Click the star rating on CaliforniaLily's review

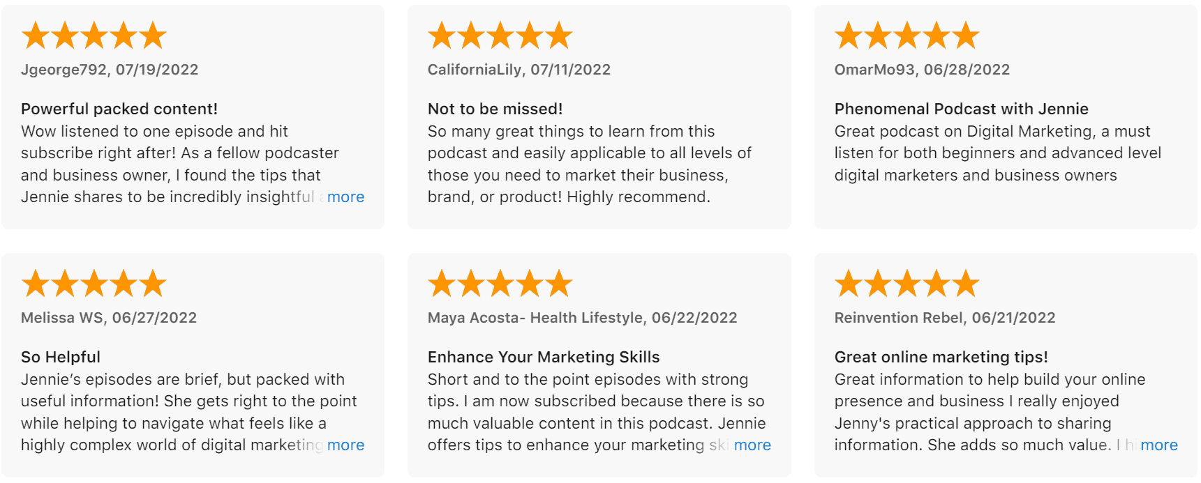point(500,36)
